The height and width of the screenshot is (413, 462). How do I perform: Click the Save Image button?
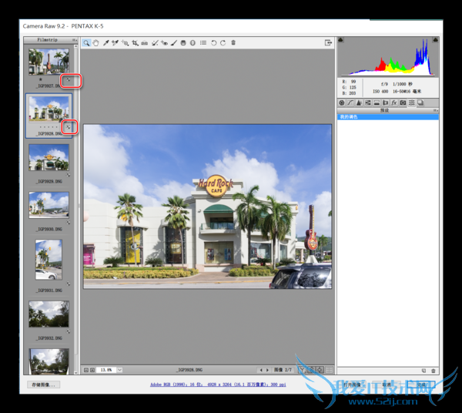point(42,384)
